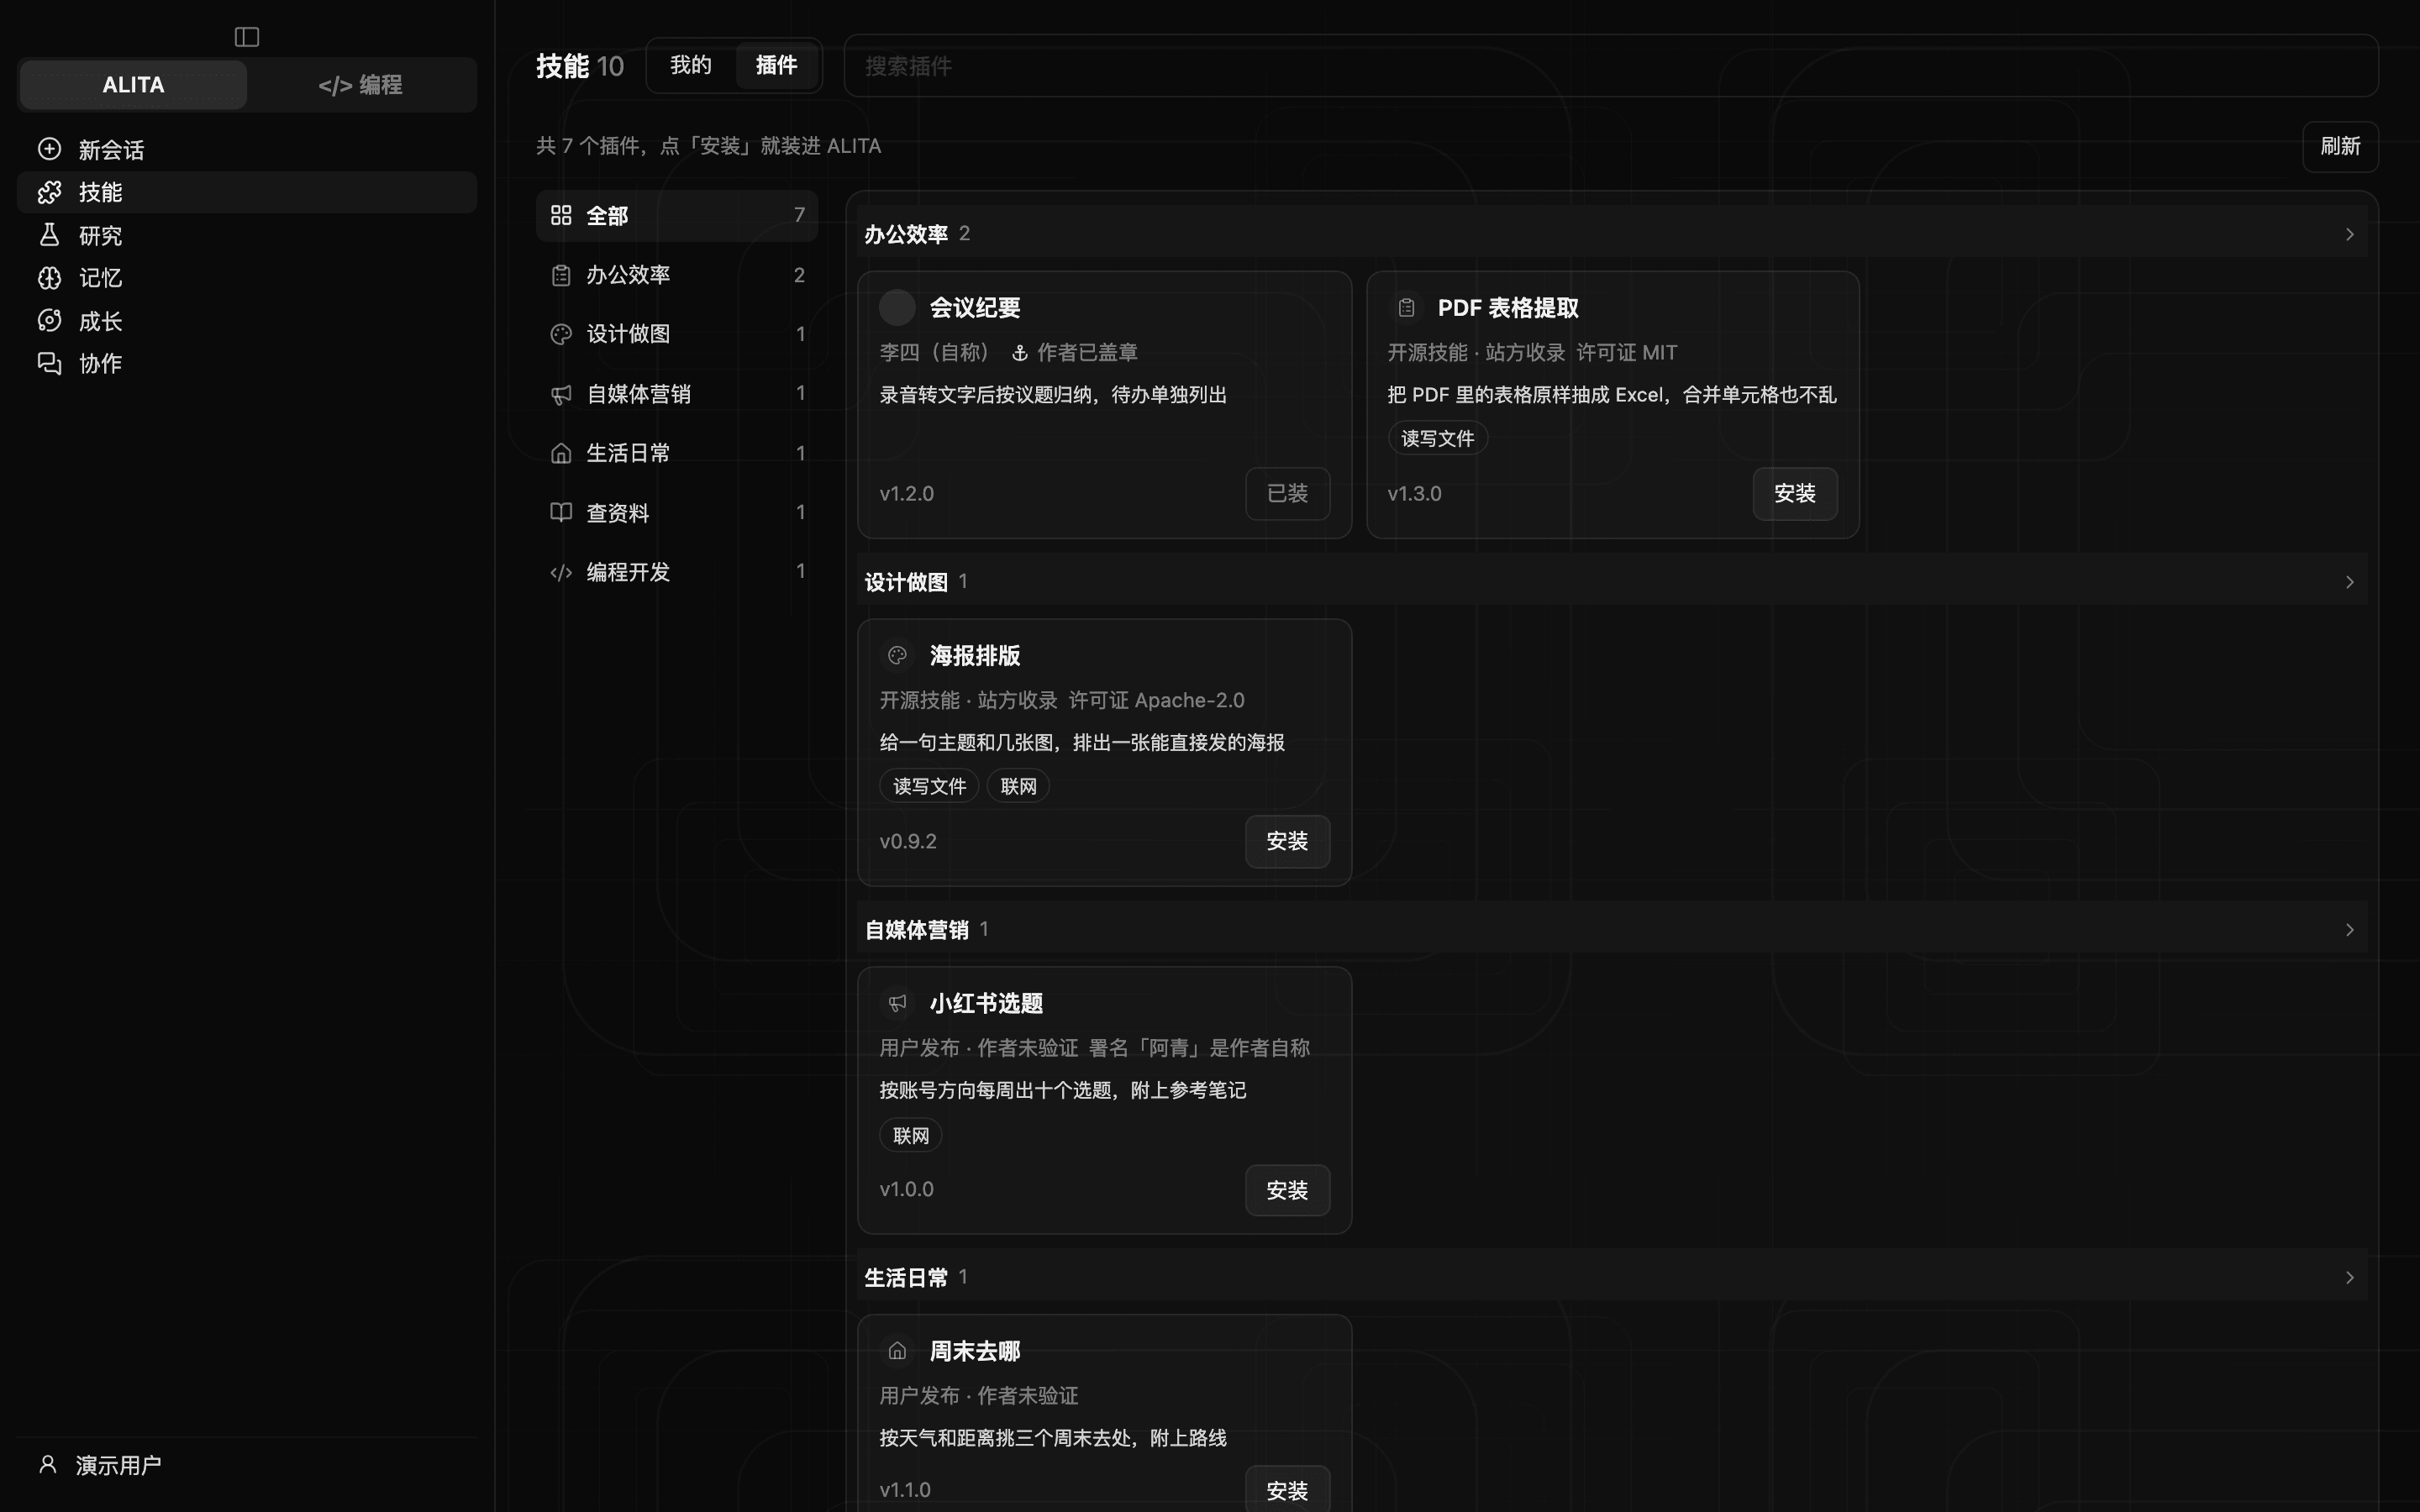Image resolution: width=2420 pixels, height=1512 pixels.
Task: Collapse the 生活日常 section chevron
Action: 2349,1277
